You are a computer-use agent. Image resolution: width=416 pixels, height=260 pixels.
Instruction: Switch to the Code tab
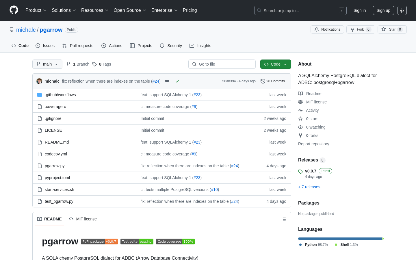[20, 46]
